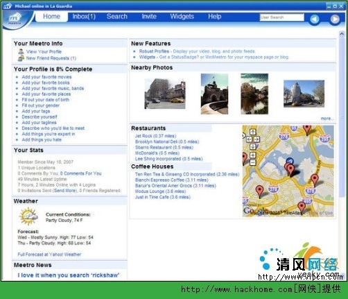Zoom in on the map
Image resolution: width=348 pixels, height=299 pixels.
click(x=253, y=155)
